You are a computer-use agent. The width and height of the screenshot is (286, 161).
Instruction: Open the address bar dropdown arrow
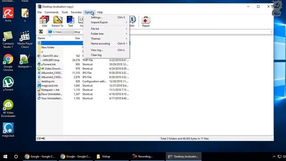272,32
